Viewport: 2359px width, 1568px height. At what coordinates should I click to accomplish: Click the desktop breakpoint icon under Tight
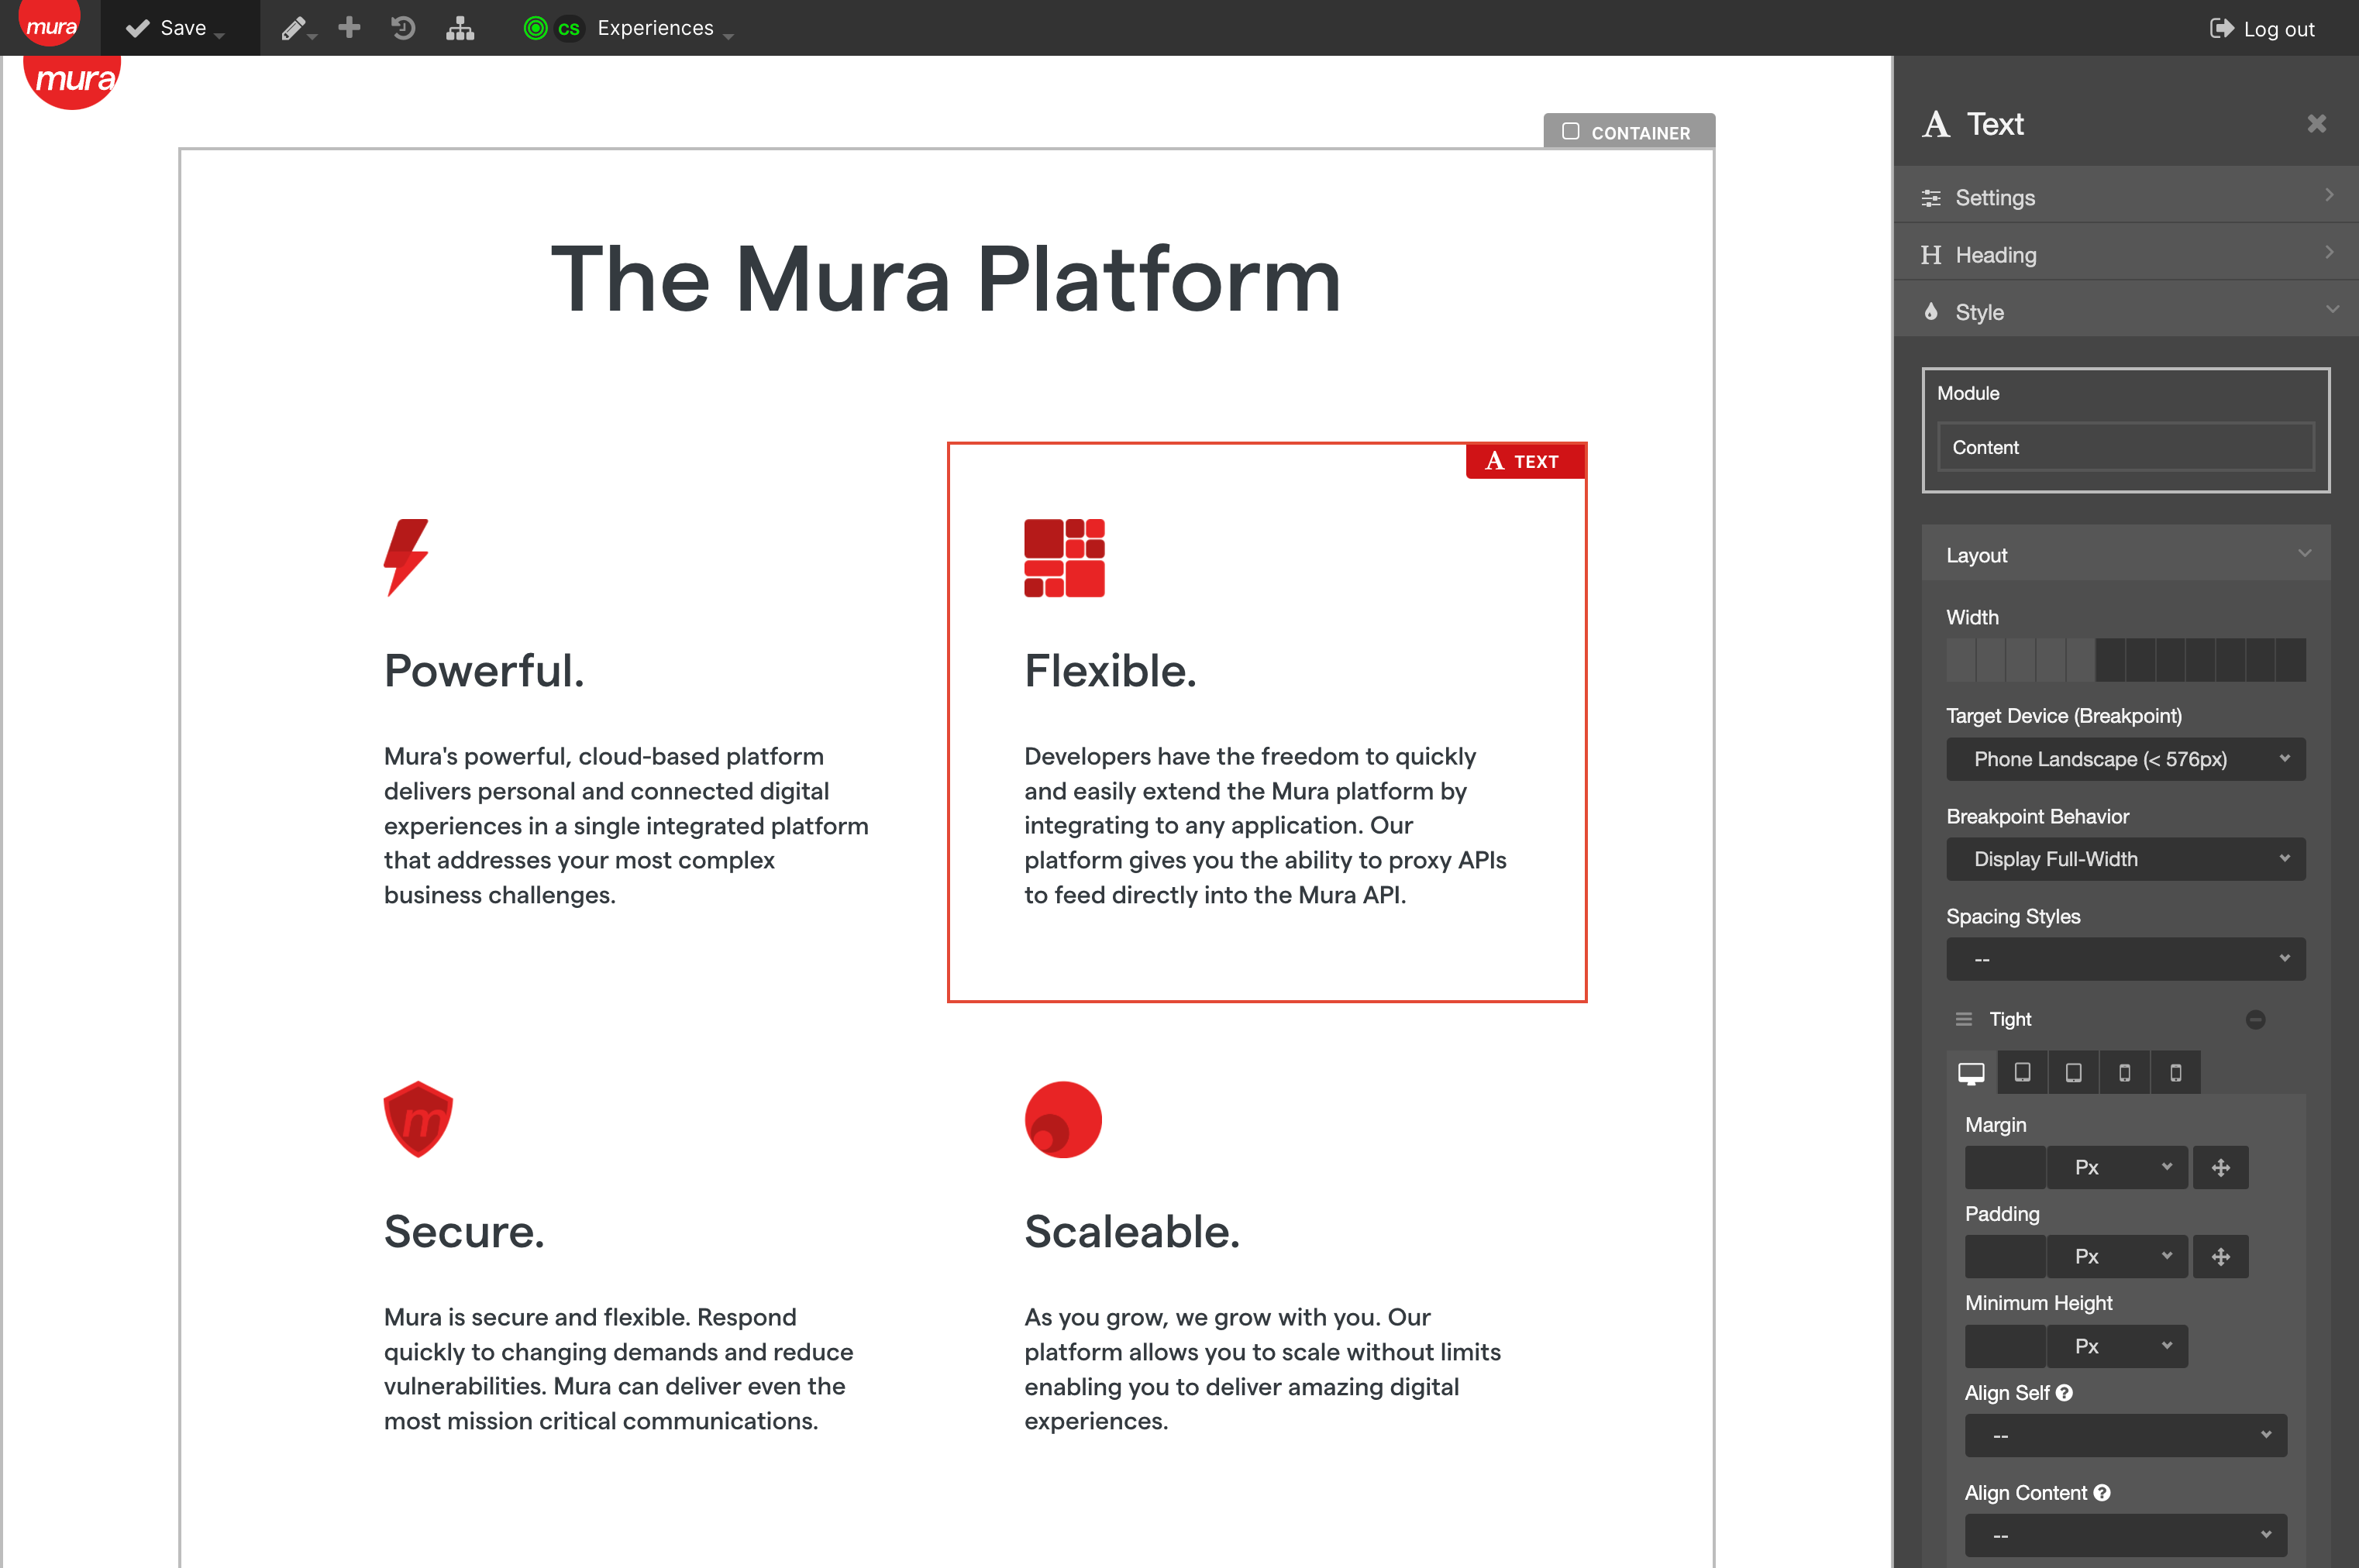click(1970, 1072)
